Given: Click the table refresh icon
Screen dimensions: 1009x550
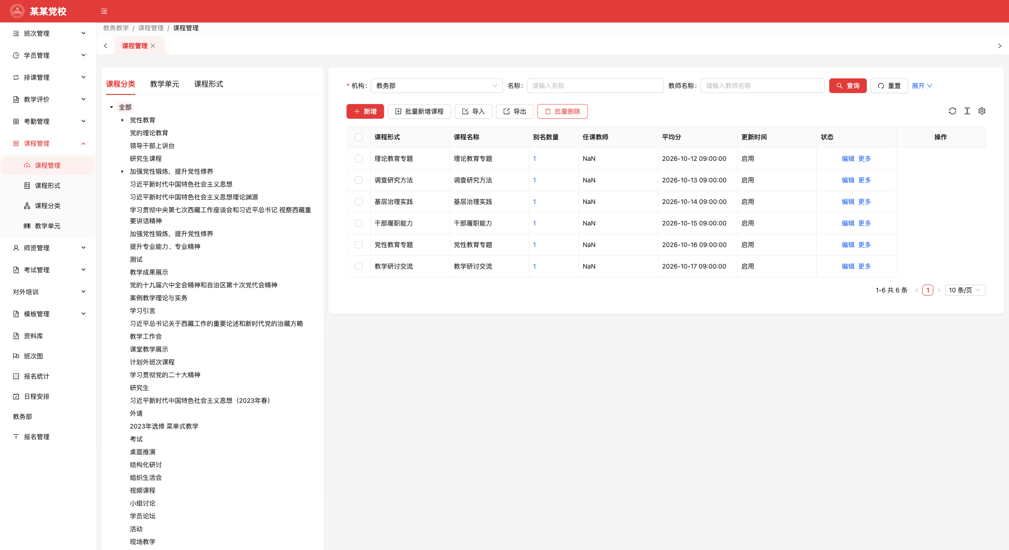Looking at the screenshot, I should pos(953,111).
